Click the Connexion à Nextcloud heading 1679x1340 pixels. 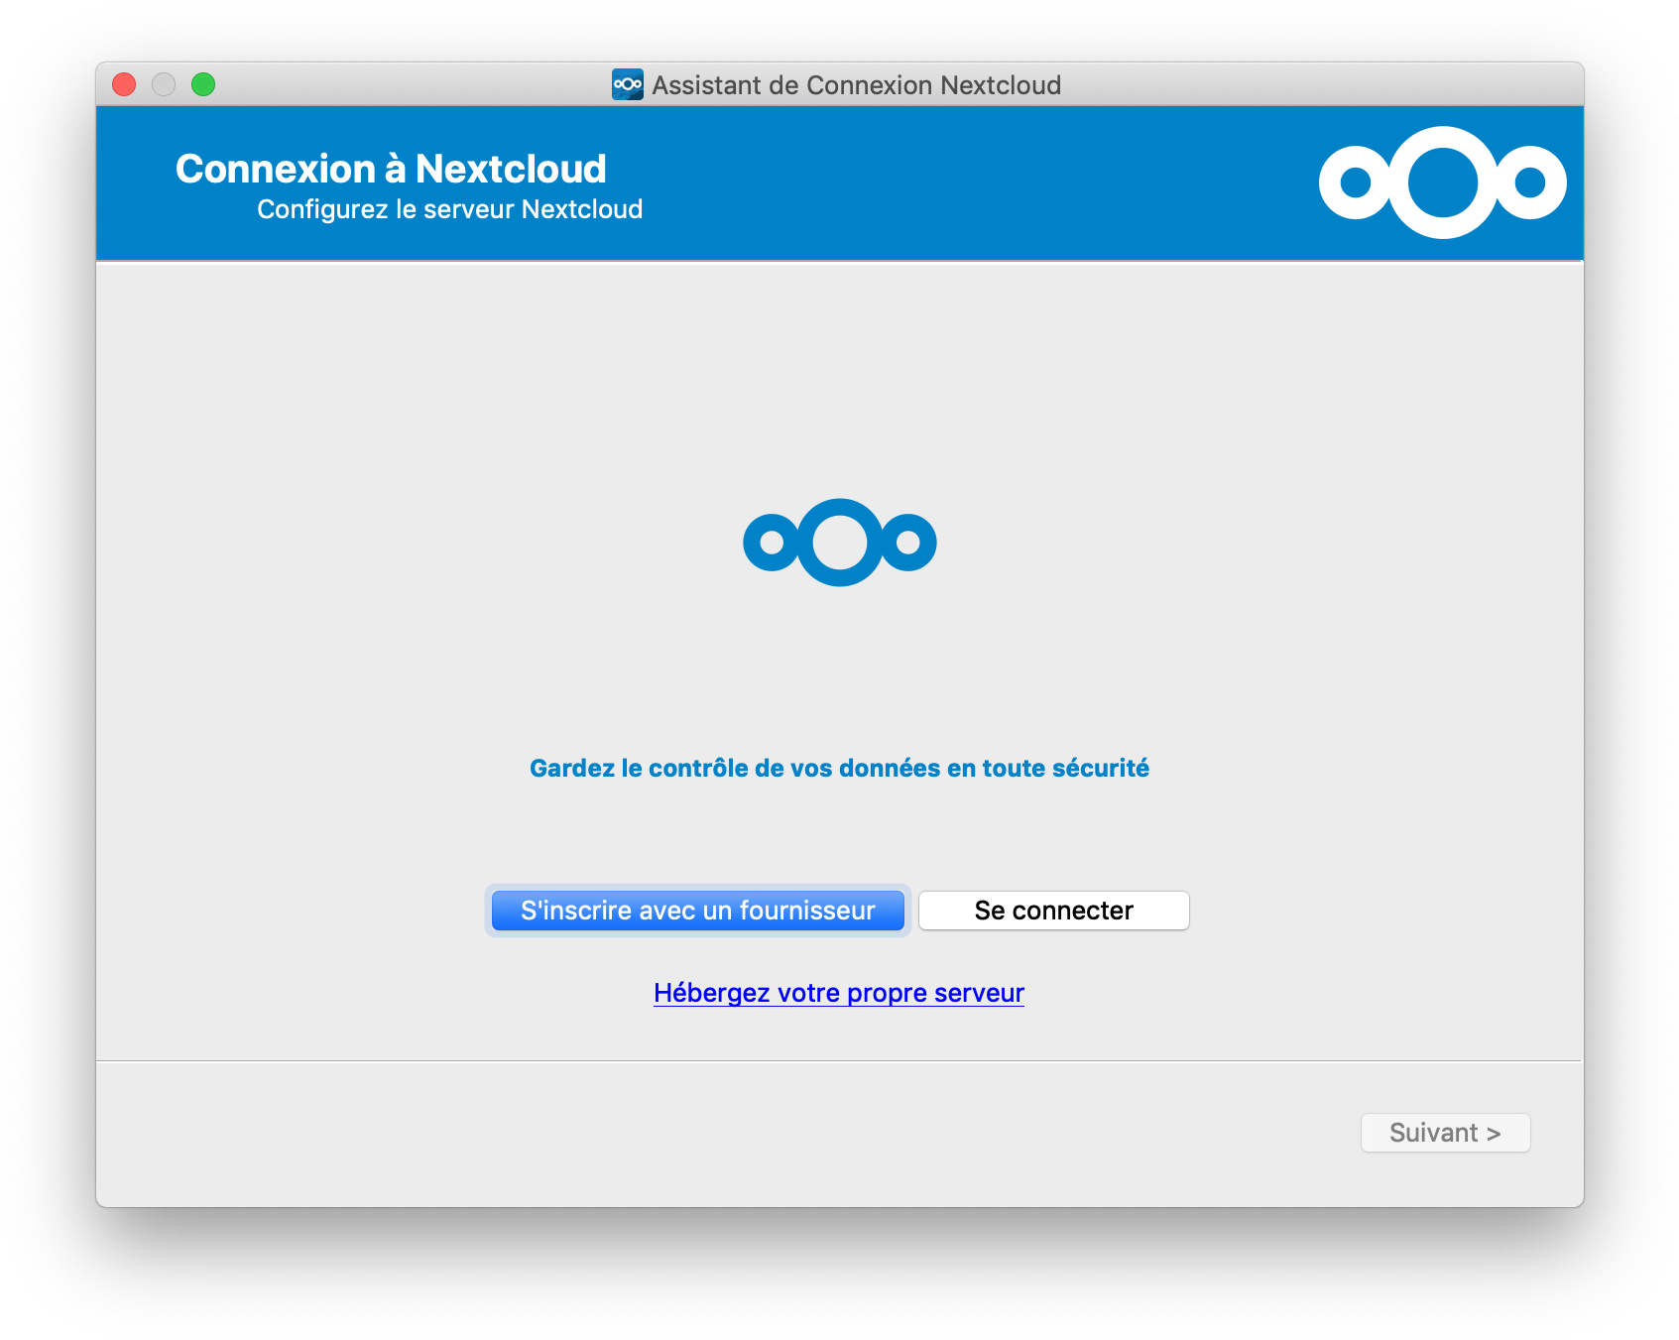[391, 169]
